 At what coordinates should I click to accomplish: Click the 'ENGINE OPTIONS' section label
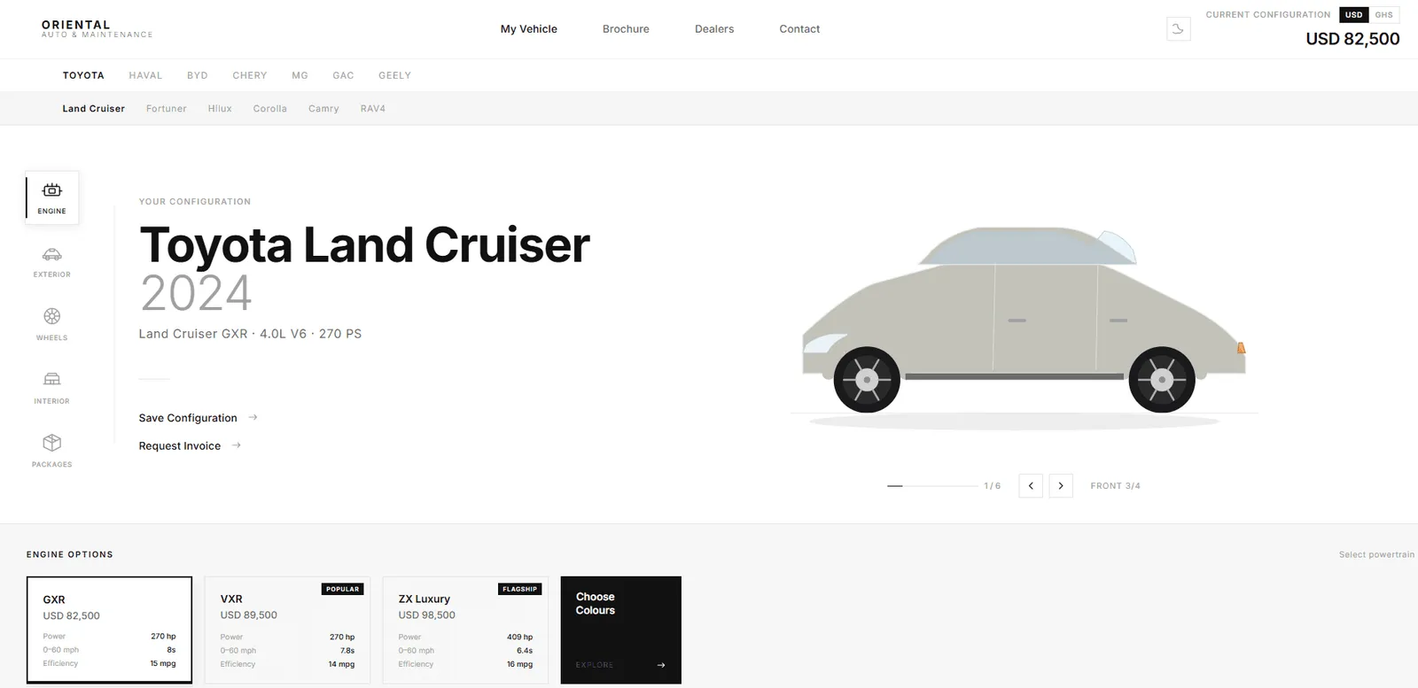(70, 555)
